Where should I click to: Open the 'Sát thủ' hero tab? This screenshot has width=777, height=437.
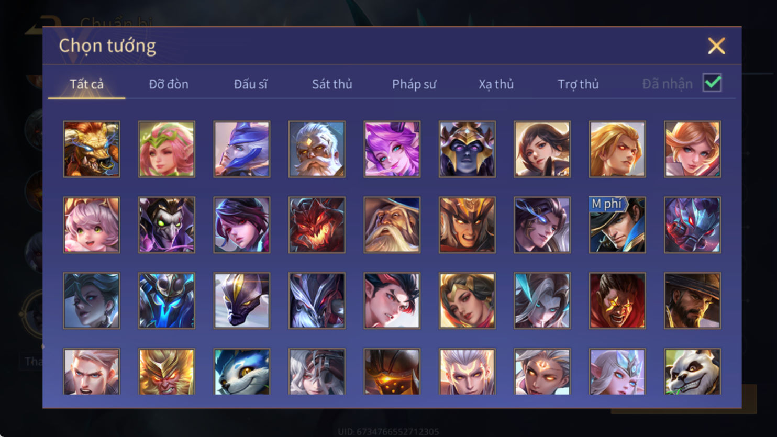[x=332, y=84]
